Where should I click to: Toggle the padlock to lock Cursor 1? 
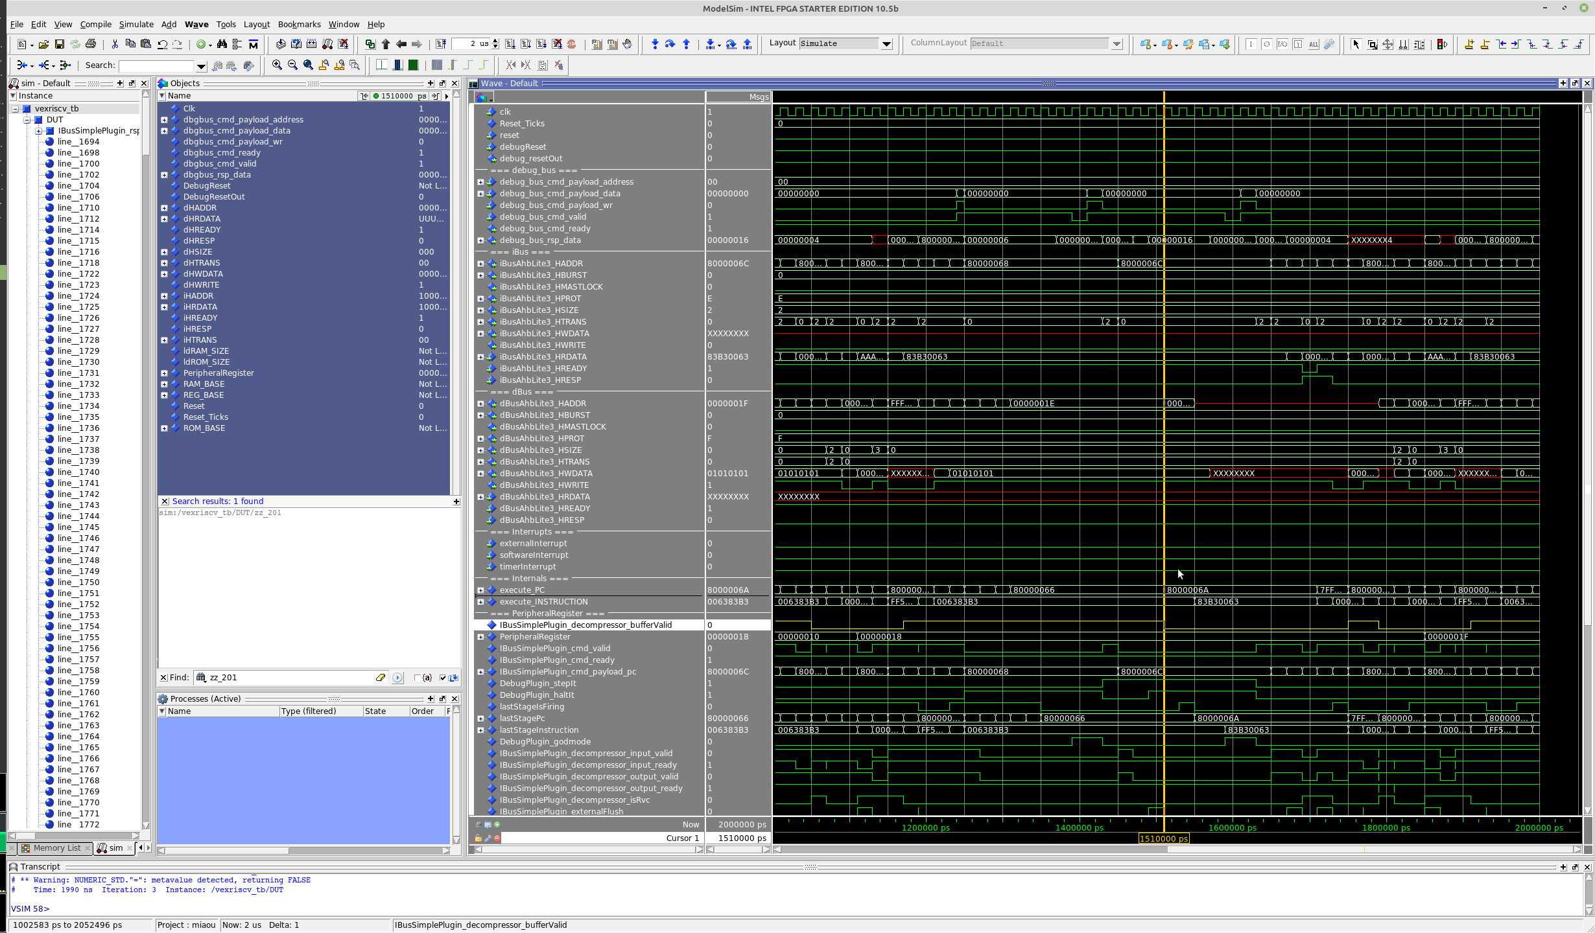(x=479, y=838)
